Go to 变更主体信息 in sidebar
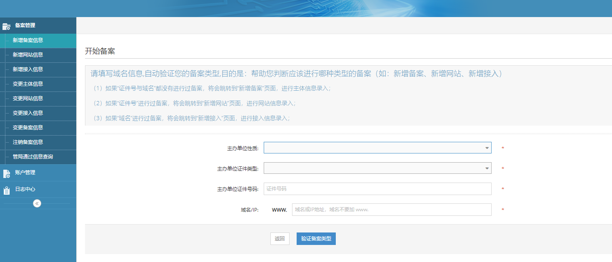Viewport: 612px width, 262px height. 38,84
